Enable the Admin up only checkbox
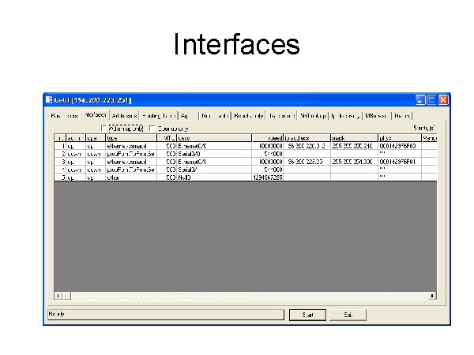The width and height of the screenshot is (474, 355). [x=103, y=129]
